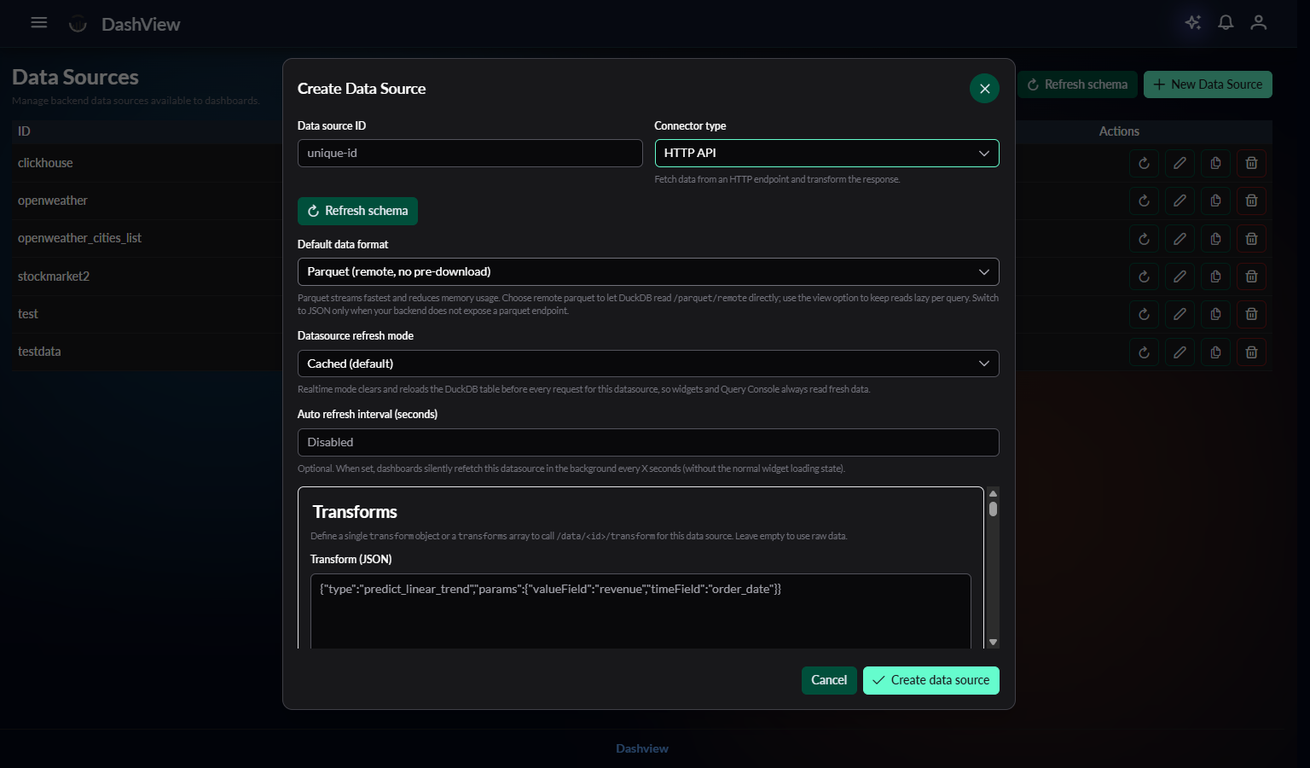Viewport: 1310px width, 768px height.
Task: Click the edit pencil for test row
Action: [1180, 314]
